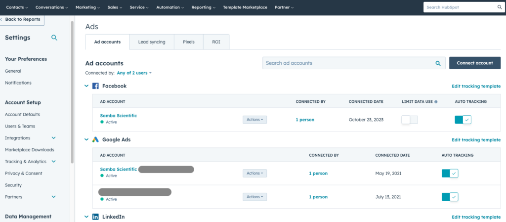Click the Search HubSpot magnifier icon
The width and height of the screenshot is (506, 222).
coord(500,7)
